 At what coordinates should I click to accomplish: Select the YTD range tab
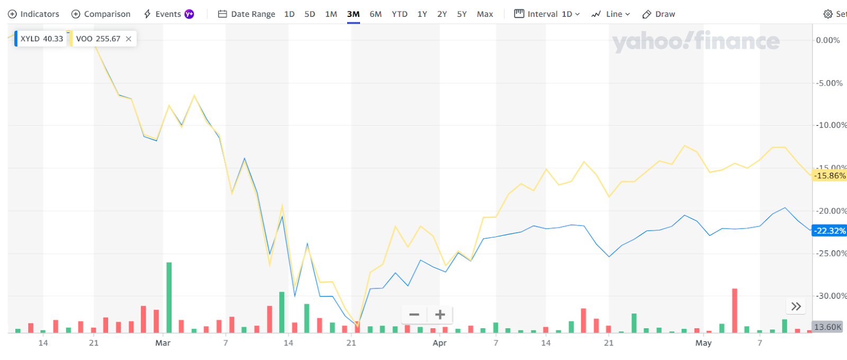400,14
